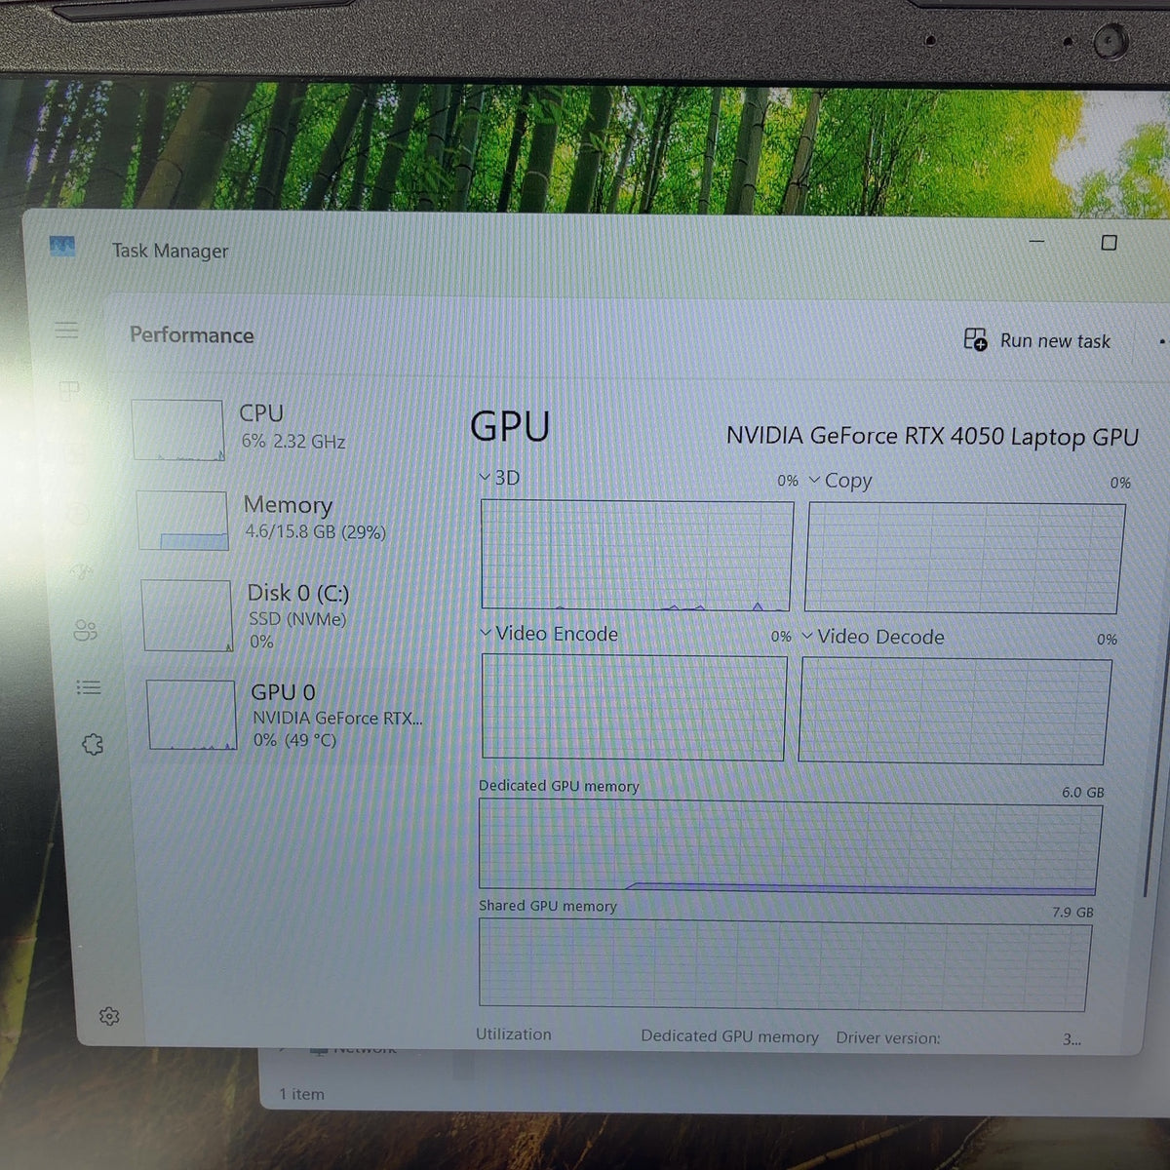
Task: Click the NVIDIA GeForce RTX 4050 Laptop GPU title
Action: coord(932,436)
